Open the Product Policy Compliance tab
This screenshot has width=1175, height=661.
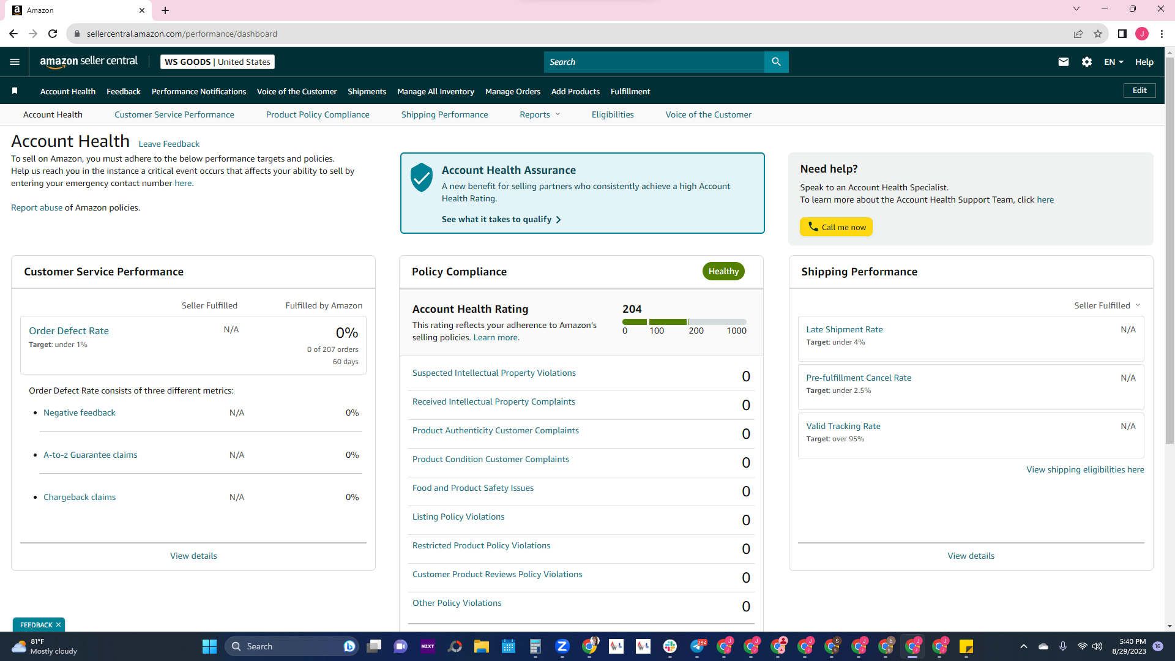click(318, 114)
